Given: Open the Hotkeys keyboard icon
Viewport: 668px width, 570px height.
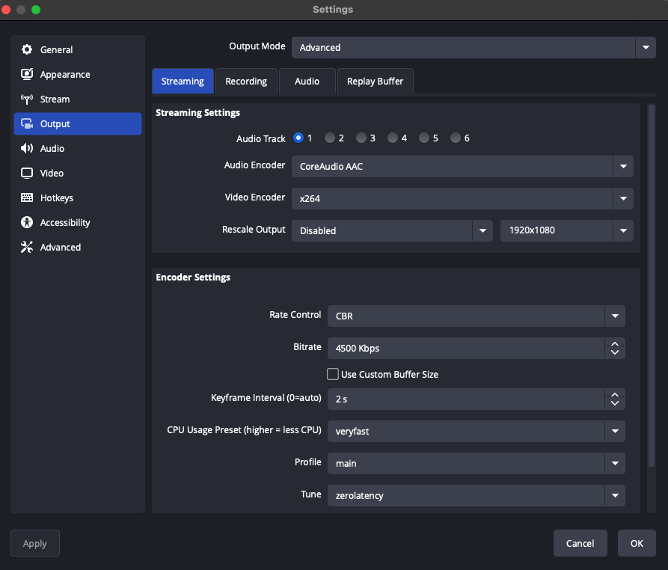Looking at the screenshot, I should [27, 197].
